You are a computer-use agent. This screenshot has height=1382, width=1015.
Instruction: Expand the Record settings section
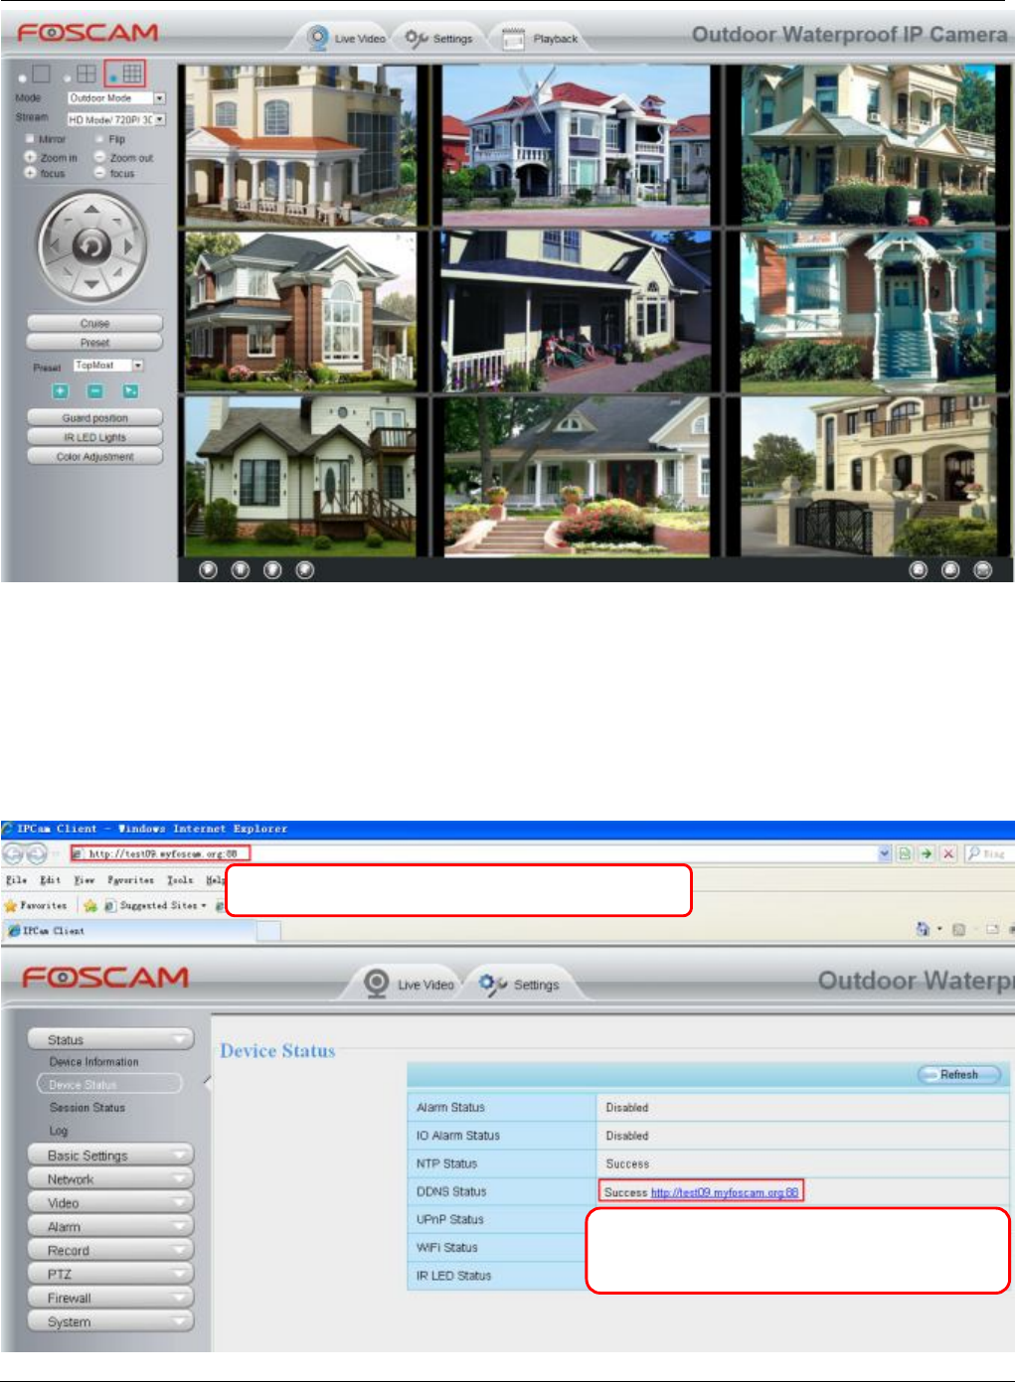110,1251
